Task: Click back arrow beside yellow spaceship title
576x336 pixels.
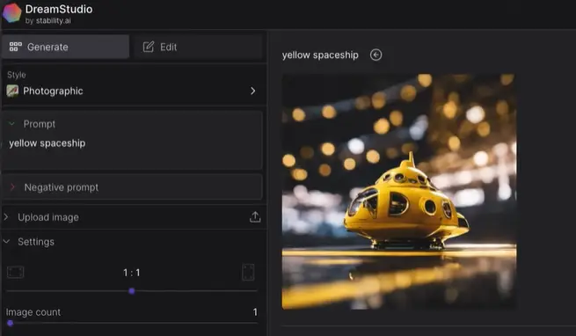Action: pyautogui.click(x=375, y=55)
